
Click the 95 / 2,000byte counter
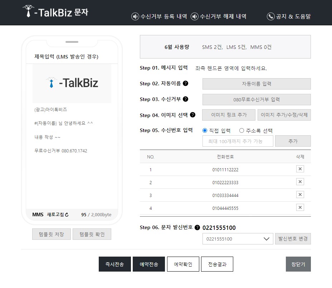pos(96,215)
